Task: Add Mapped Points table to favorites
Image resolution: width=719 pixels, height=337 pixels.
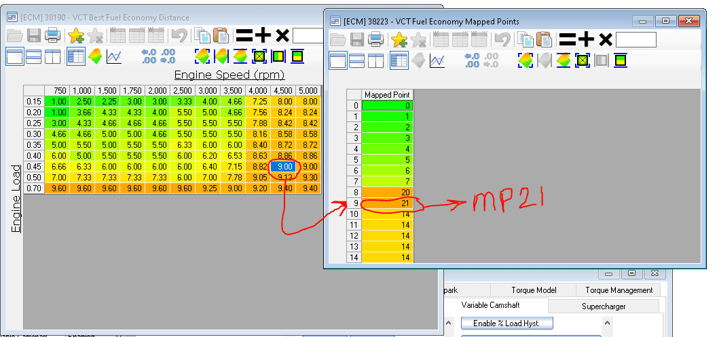Action: pos(399,39)
